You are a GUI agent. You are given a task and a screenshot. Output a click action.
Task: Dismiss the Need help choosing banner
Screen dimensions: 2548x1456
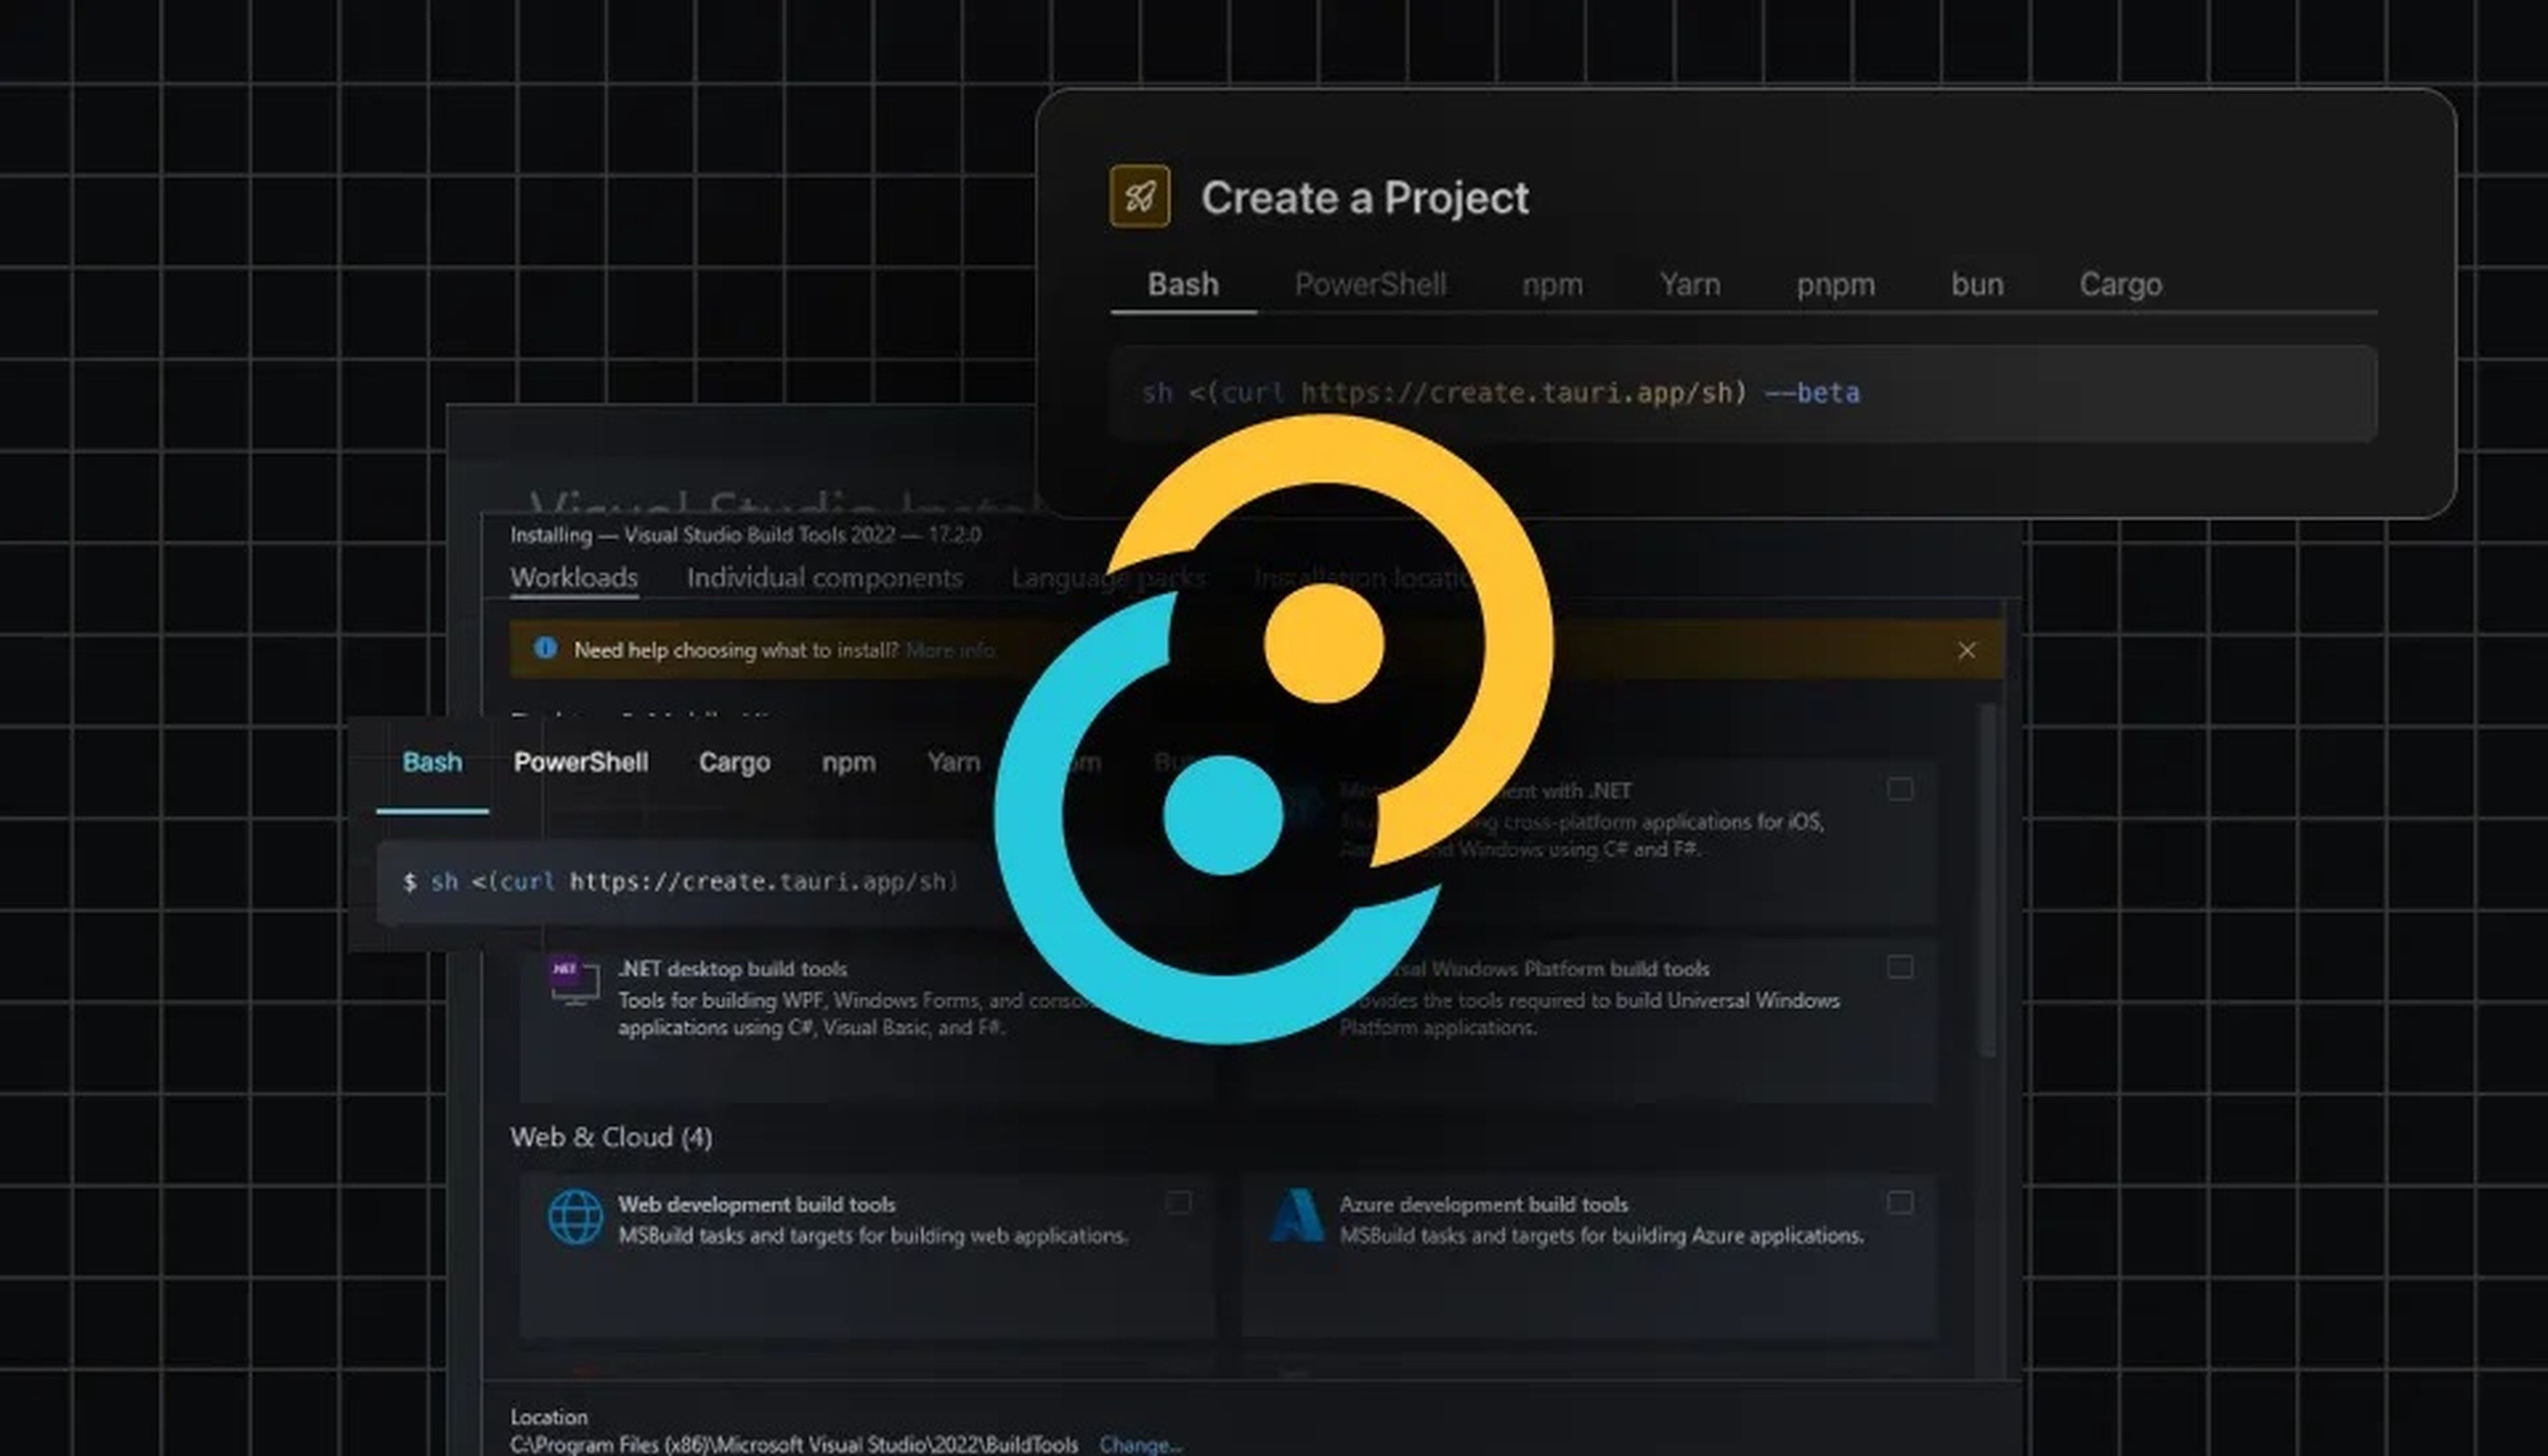[x=1965, y=650]
